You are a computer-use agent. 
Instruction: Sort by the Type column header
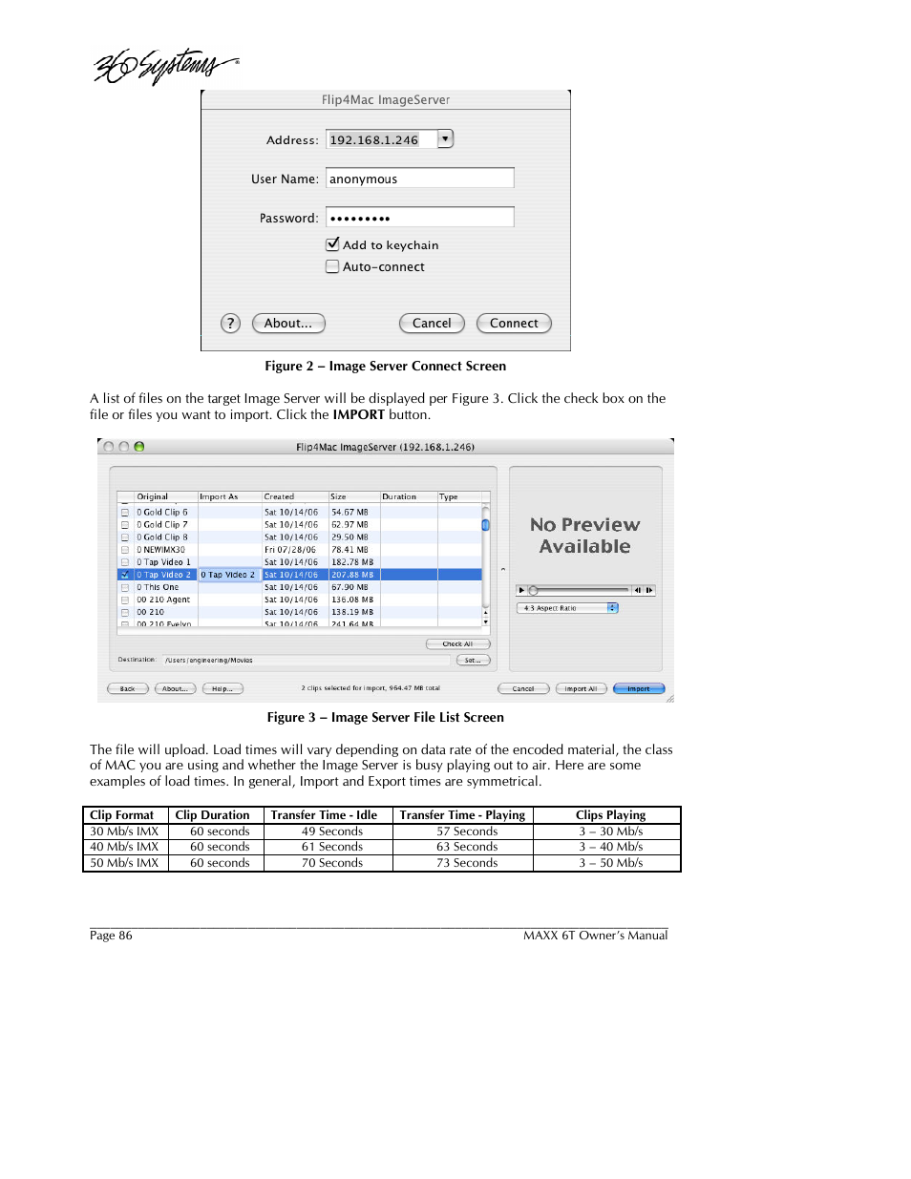pyautogui.click(x=459, y=496)
